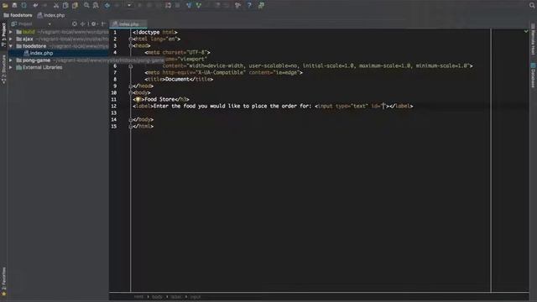The height and width of the screenshot is (302, 537).
Task: Click line number 13 in the gutter
Action: 114,113
